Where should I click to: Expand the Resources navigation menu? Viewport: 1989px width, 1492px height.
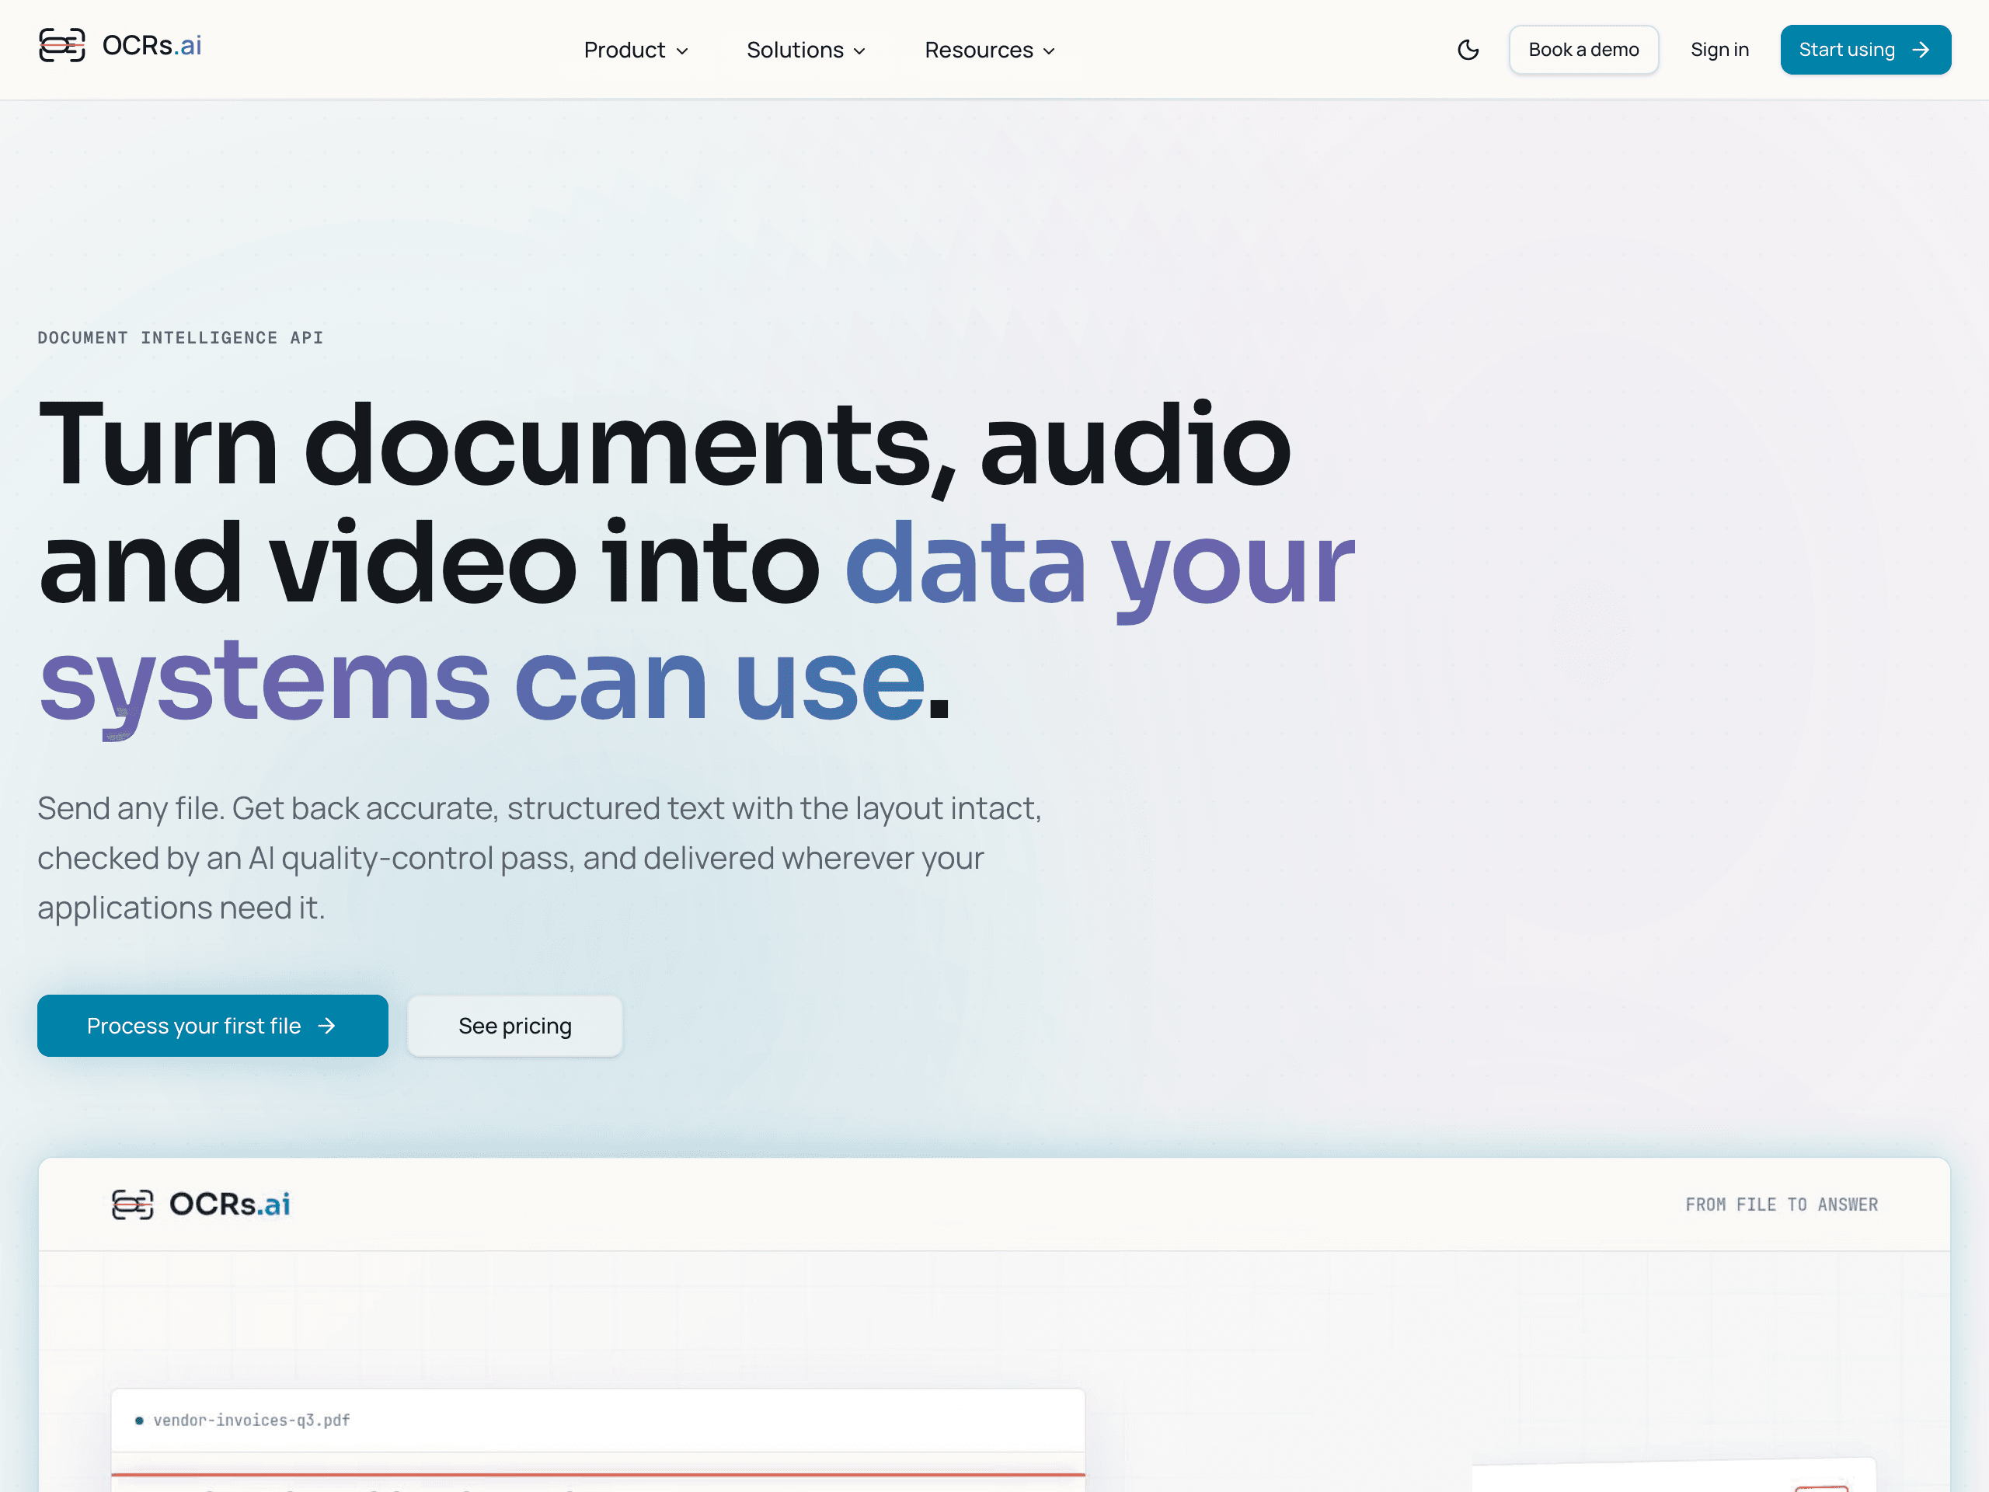[989, 50]
